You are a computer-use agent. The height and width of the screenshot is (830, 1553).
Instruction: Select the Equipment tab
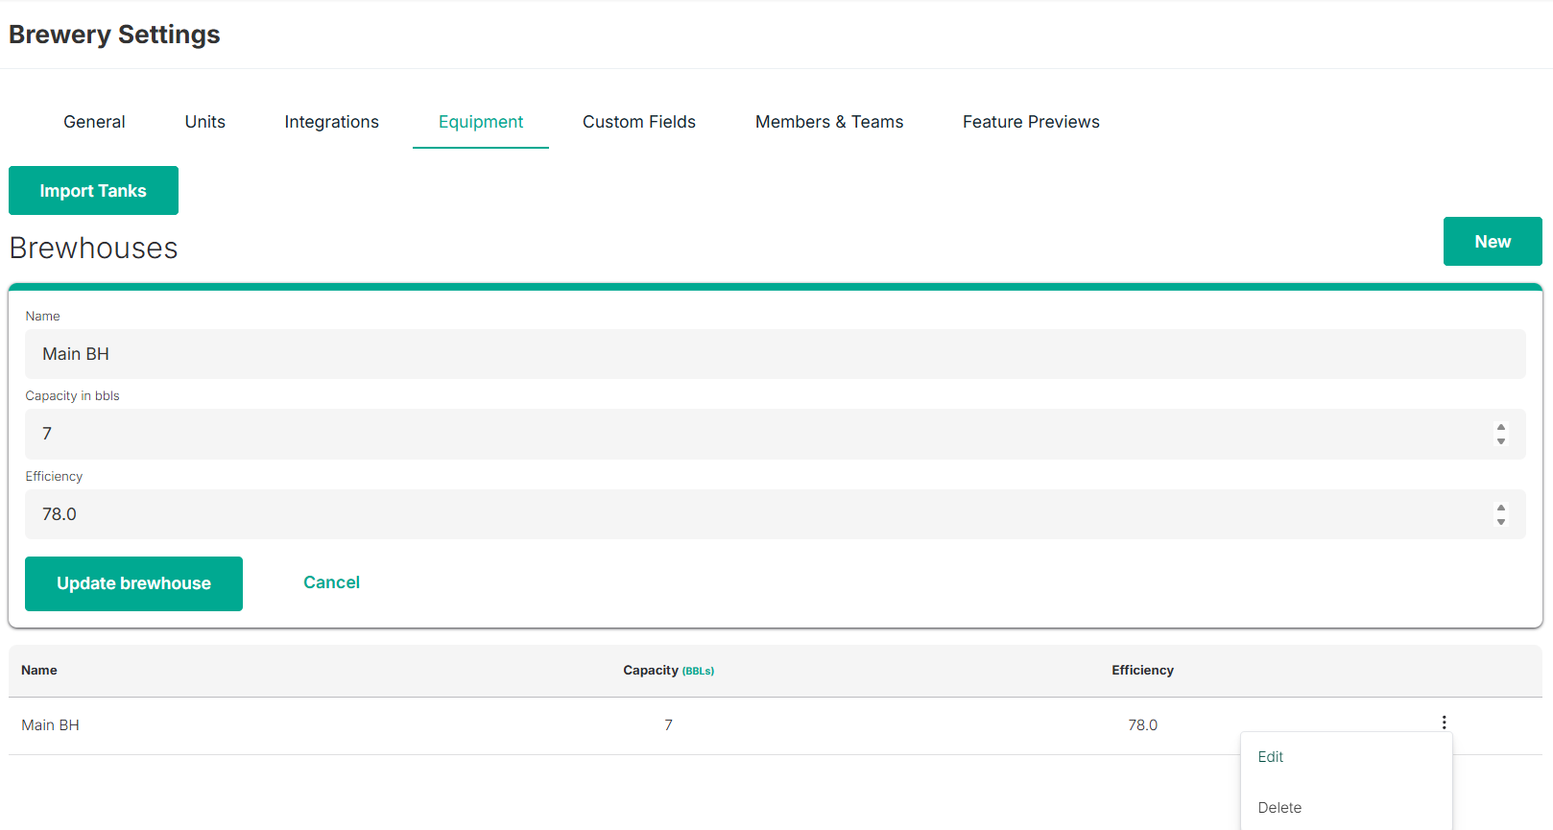click(x=480, y=122)
